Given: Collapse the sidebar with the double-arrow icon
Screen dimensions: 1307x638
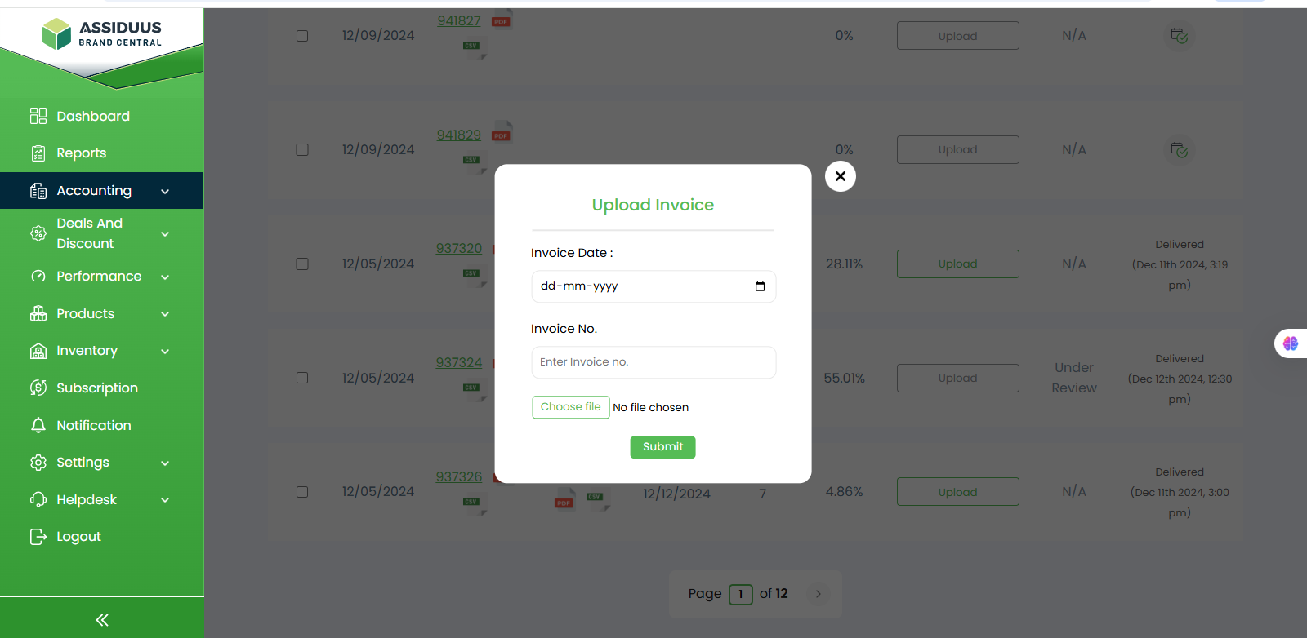Looking at the screenshot, I should (x=102, y=620).
